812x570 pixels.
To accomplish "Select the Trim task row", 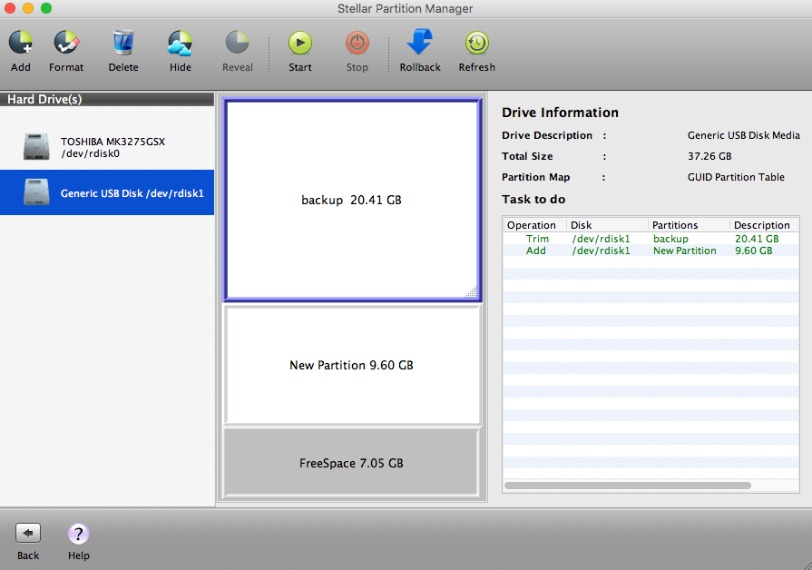I will (x=648, y=239).
